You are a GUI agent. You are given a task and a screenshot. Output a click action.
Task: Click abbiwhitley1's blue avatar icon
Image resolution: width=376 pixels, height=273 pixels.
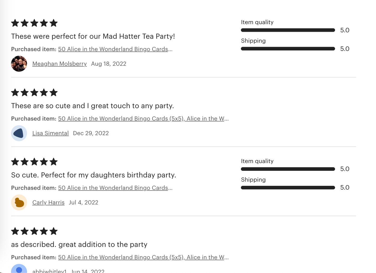(19, 269)
